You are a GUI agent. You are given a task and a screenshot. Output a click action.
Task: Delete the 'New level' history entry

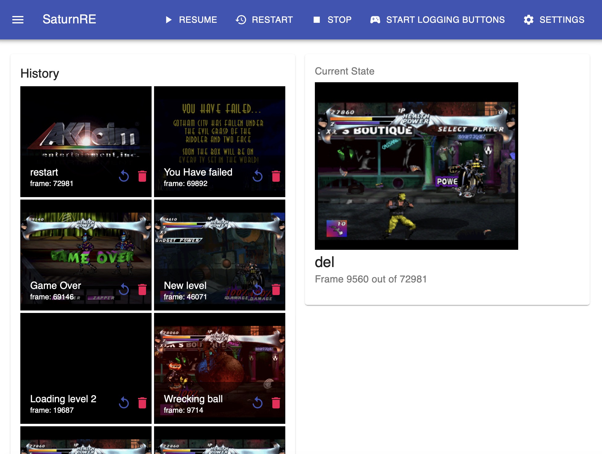[276, 290]
